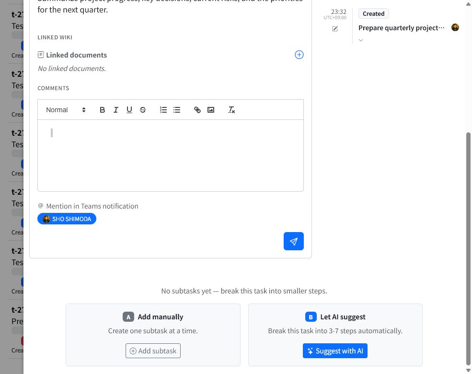Insert a link in the comment

pos(197,110)
